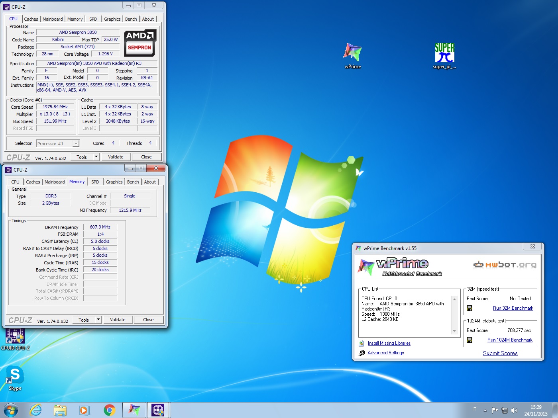The image size is (558, 418).
Task: Run the 1024M Benchmark link
Action: coord(510,340)
